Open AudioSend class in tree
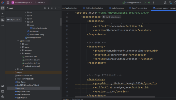This screenshot has width=176, height=100. point(33,31)
